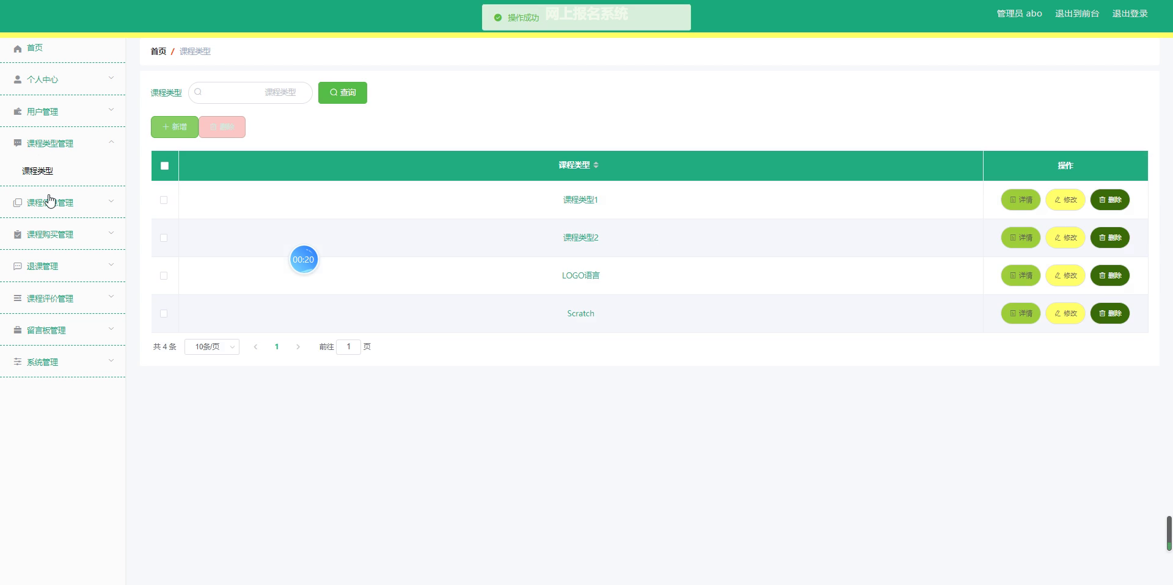
Task: Open the 系统管理 menu
Action: point(62,362)
